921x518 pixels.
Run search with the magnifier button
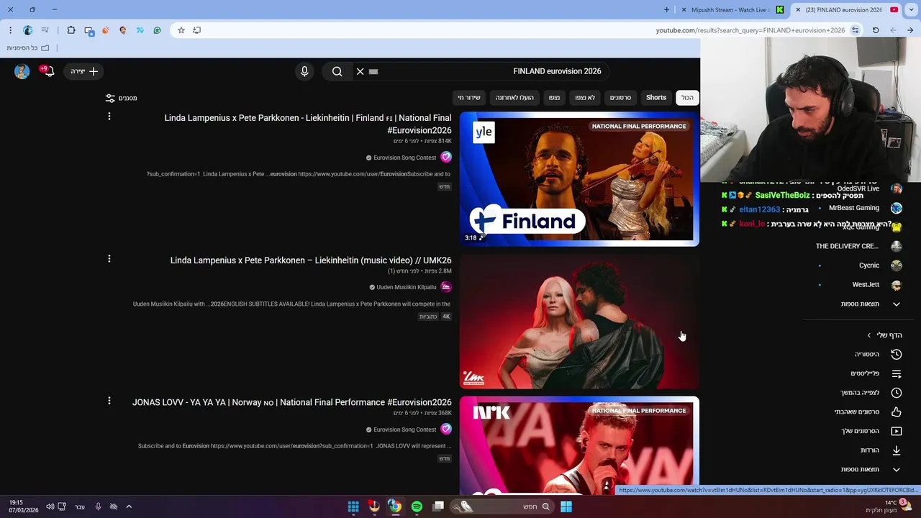coord(337,71)
